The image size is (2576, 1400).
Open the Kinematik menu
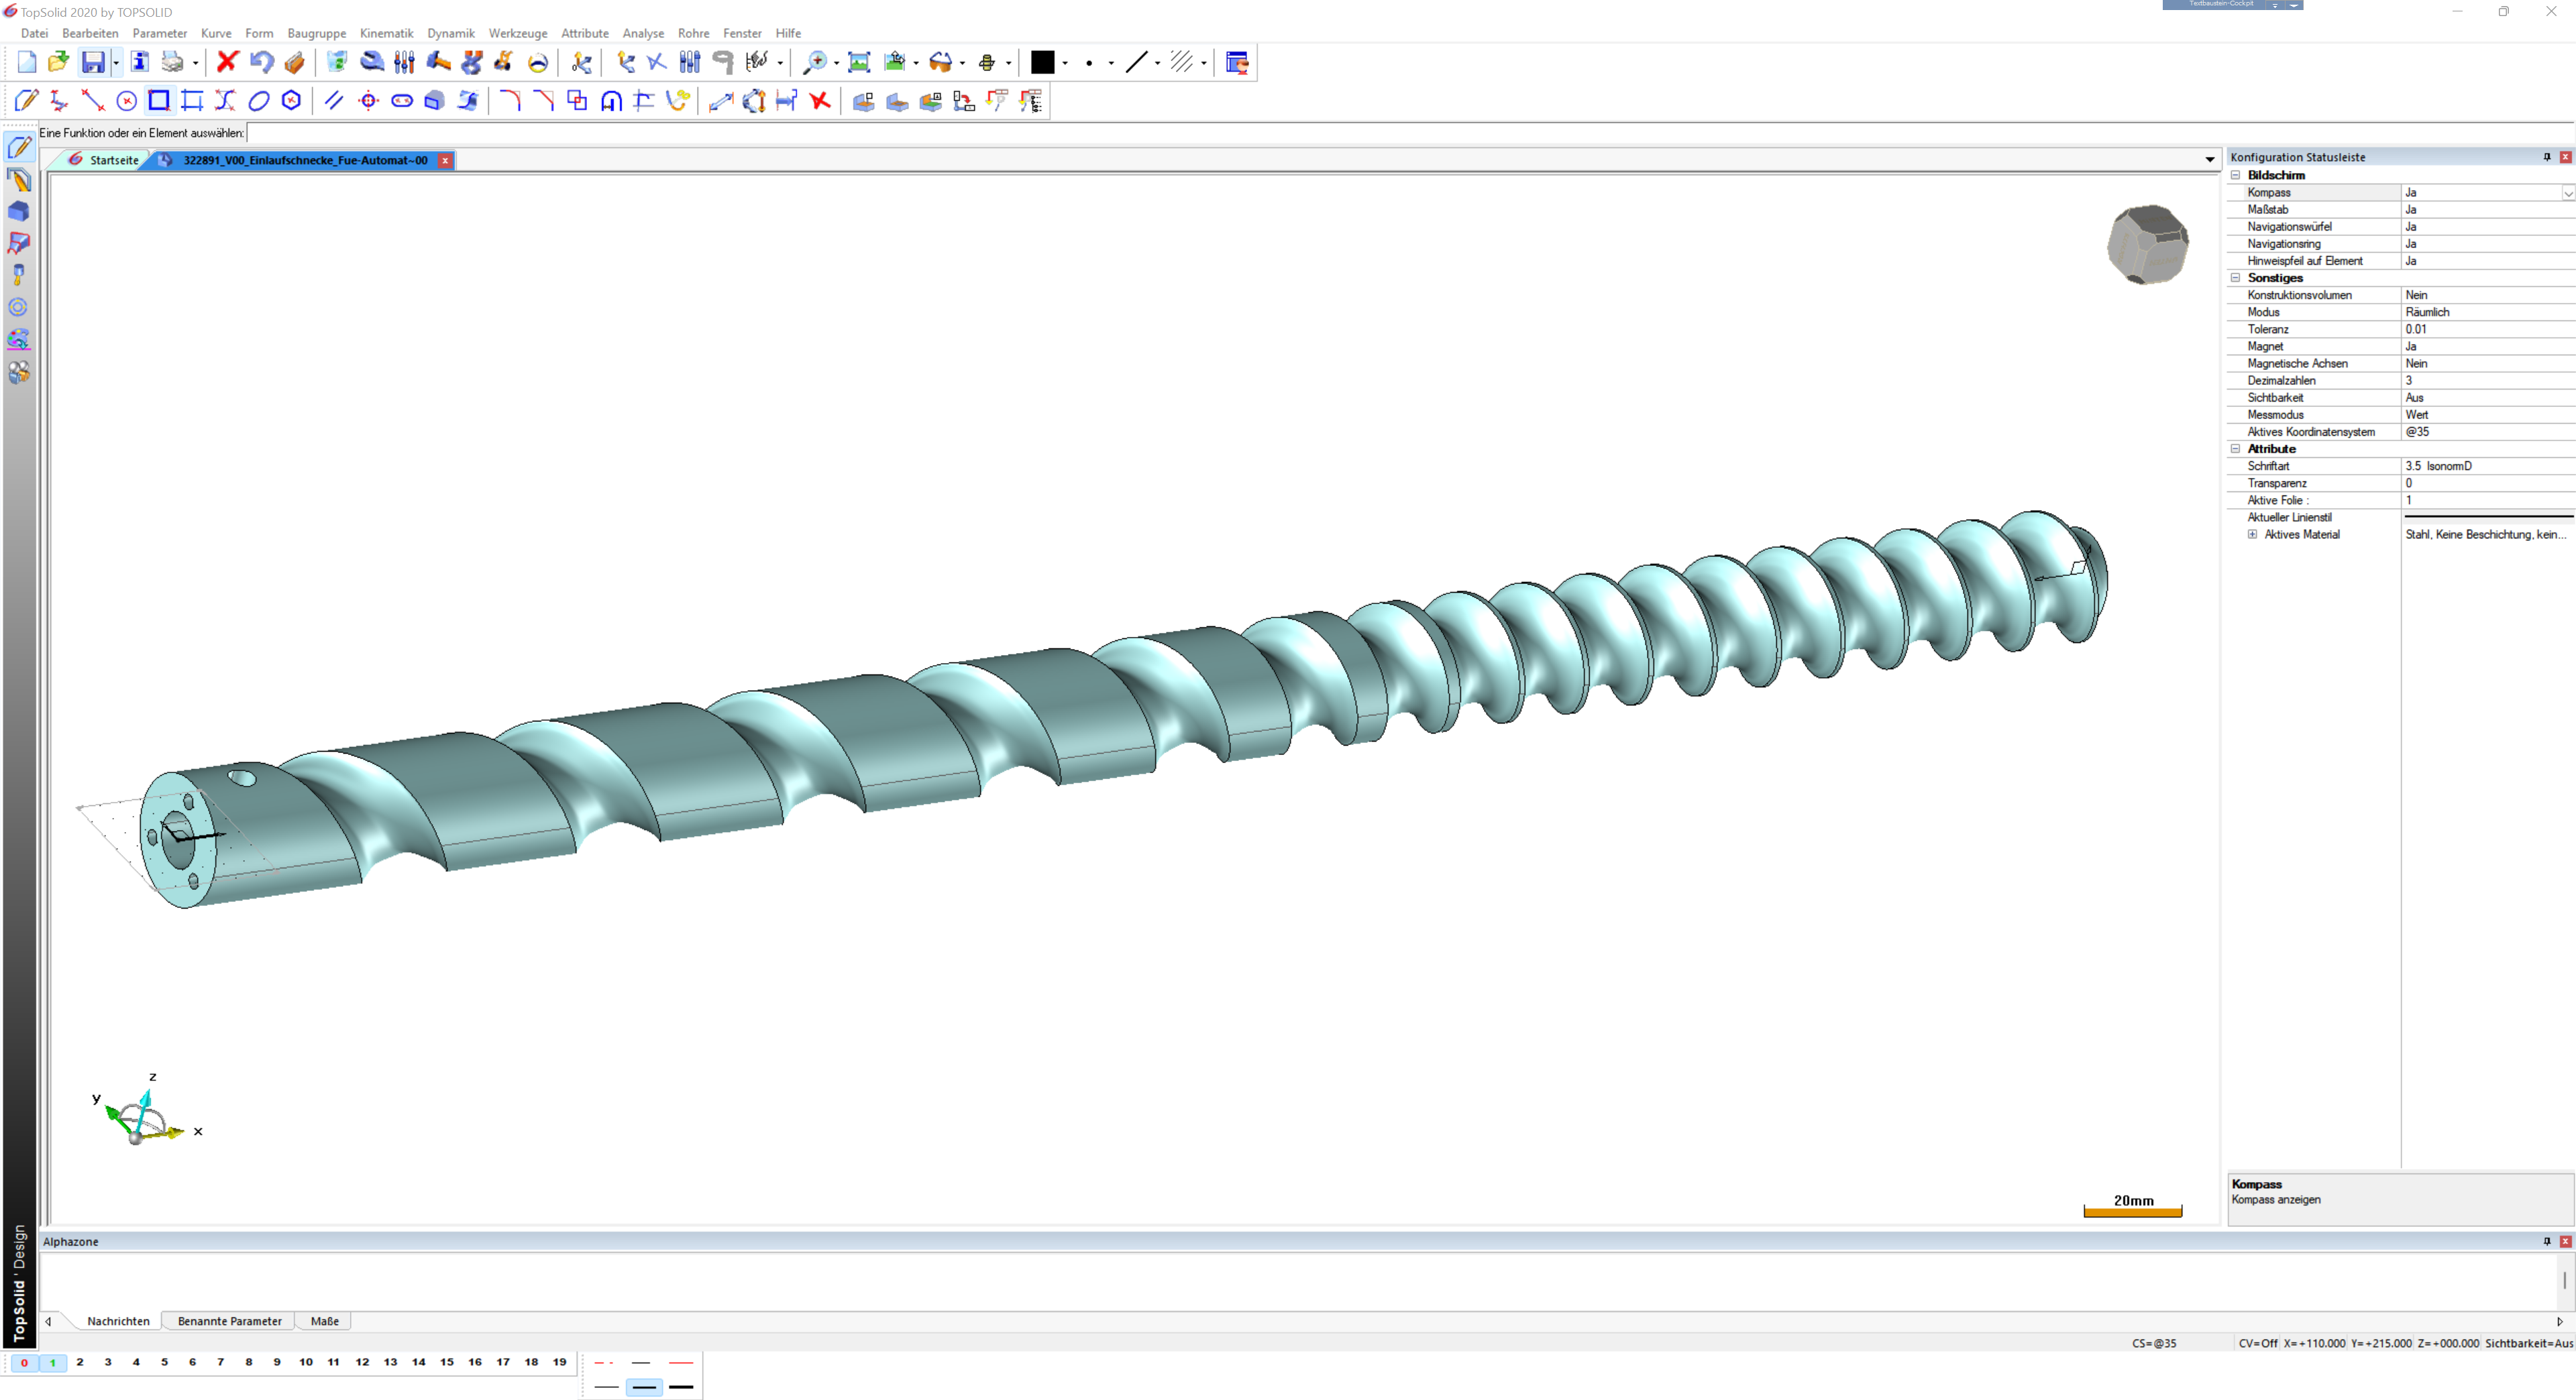(386, 33)
